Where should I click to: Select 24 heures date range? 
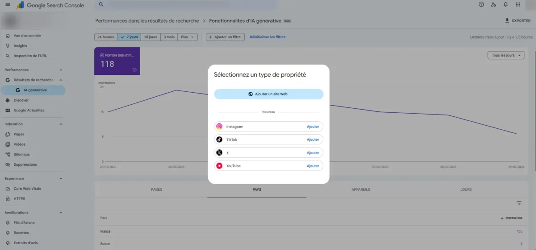[106, 37]
